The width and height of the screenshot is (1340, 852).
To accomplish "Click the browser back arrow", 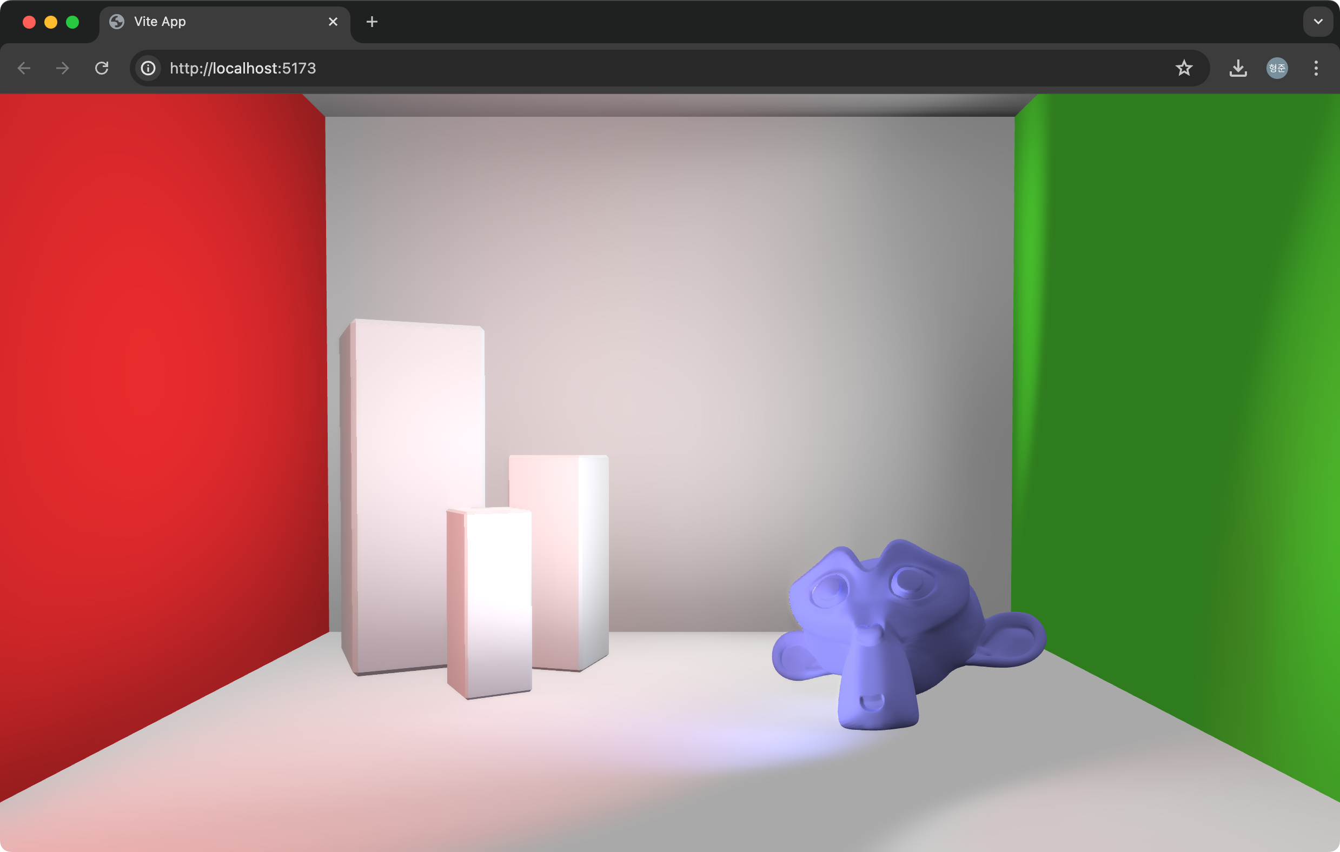I will pos(24,68).
